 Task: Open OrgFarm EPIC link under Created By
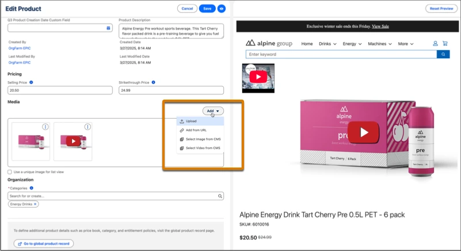(20, 48)
